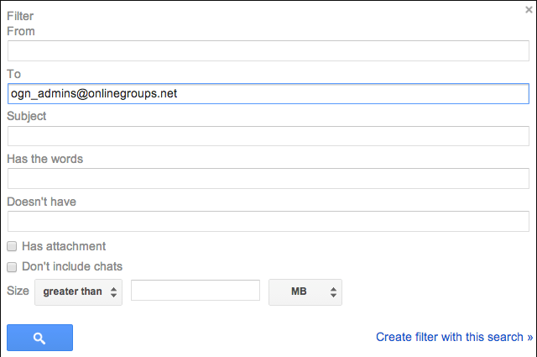Screen dimensions: 537x357
Task: Click into the Has the words field
Action: pos(268,178)
